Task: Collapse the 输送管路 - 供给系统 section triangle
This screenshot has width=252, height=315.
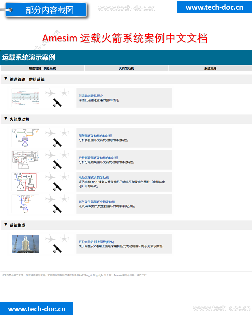Action: click(x=6, y=79)
